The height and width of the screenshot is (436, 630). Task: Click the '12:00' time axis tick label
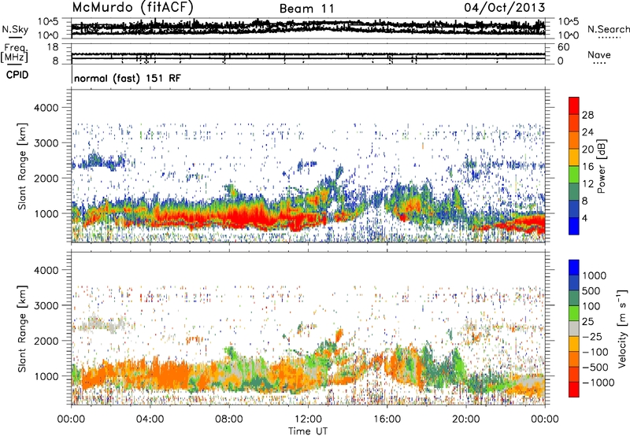pos(308,419)
